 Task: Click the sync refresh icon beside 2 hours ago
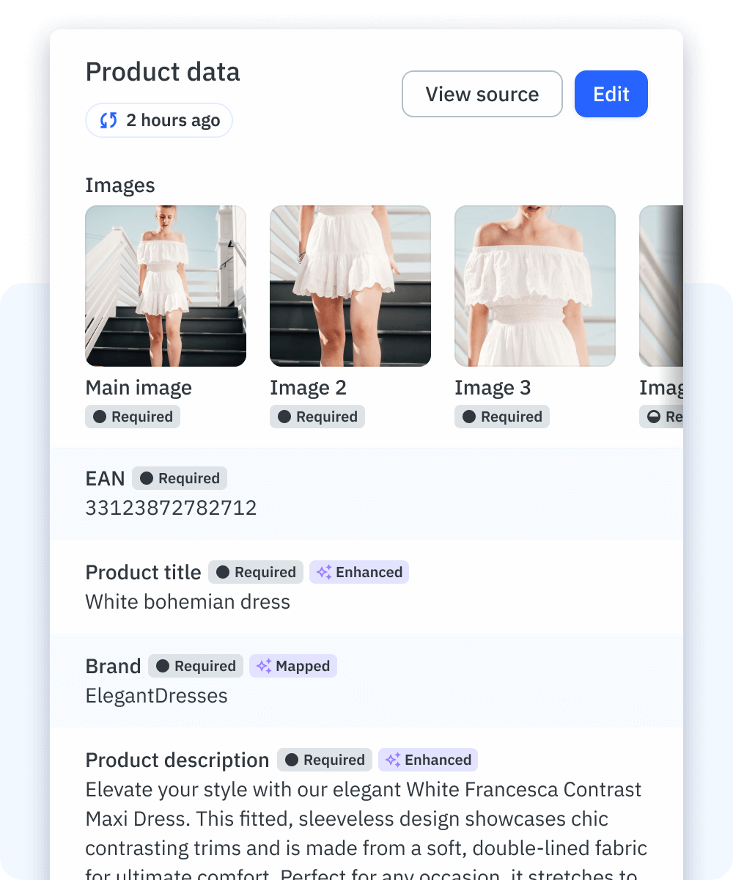tap(108, 120)
